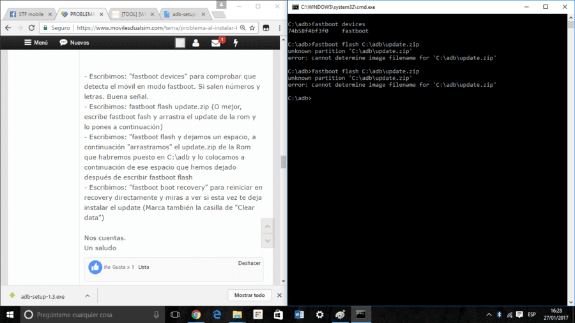Jump to previous post arrow up button
The height and width of the screenshot is (323, 575).
[x=268, y=227]
